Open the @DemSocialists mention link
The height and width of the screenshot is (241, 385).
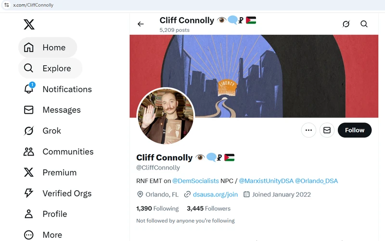pos(195,181)
